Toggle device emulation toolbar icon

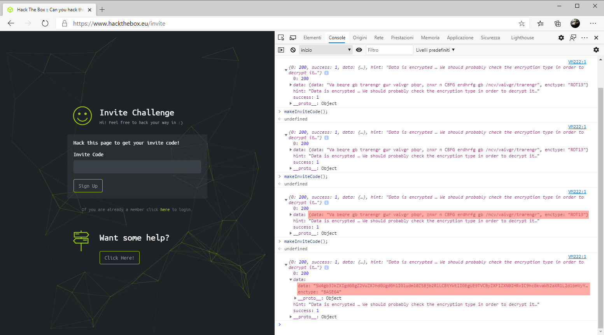(293, 38)
